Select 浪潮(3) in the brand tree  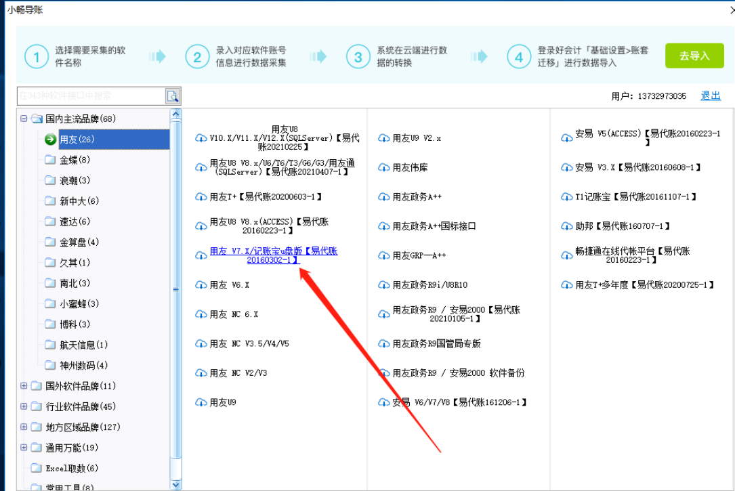[75, 180]
